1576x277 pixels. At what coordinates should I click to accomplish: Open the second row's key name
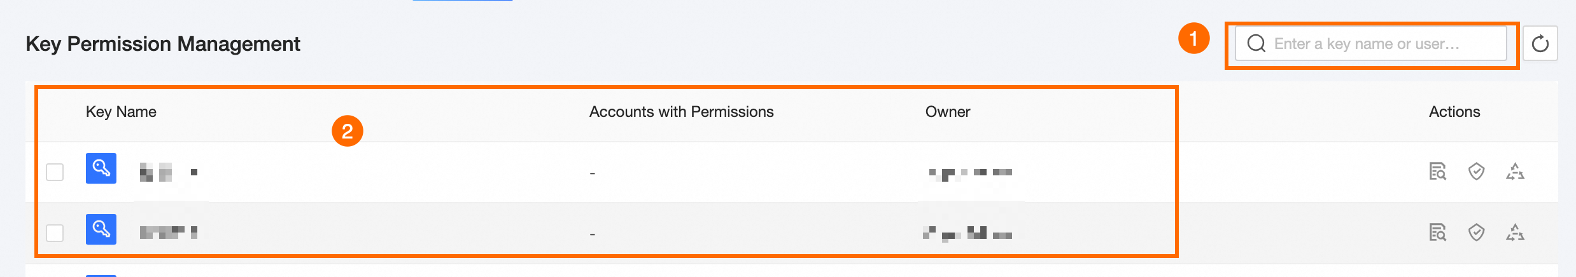tap(169, 233)
